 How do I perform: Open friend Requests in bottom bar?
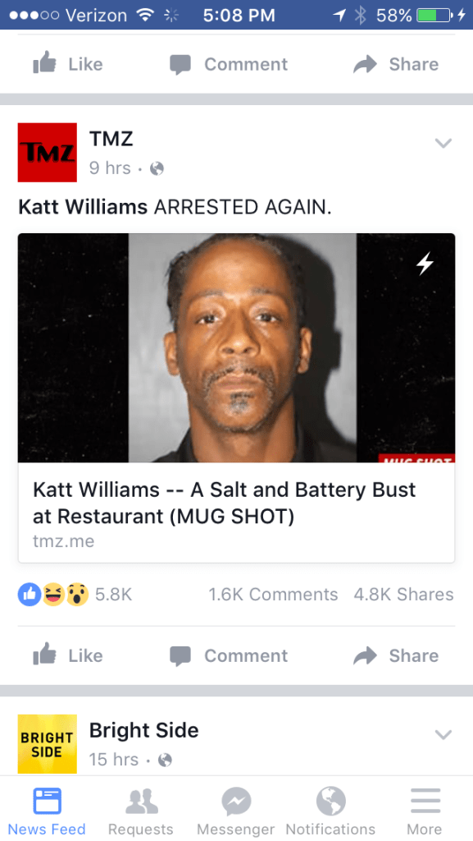pyautogui.click(x=141, y=811)
